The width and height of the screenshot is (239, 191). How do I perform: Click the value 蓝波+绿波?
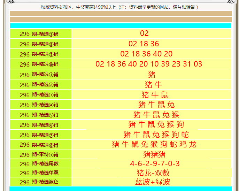pos(153,182)
